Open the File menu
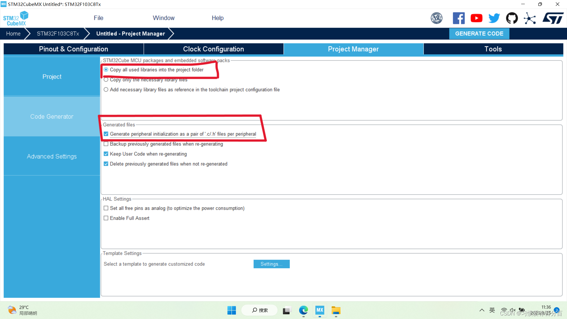Image resolution: width=567 pixels, height=319 pixels. (98, 18)
